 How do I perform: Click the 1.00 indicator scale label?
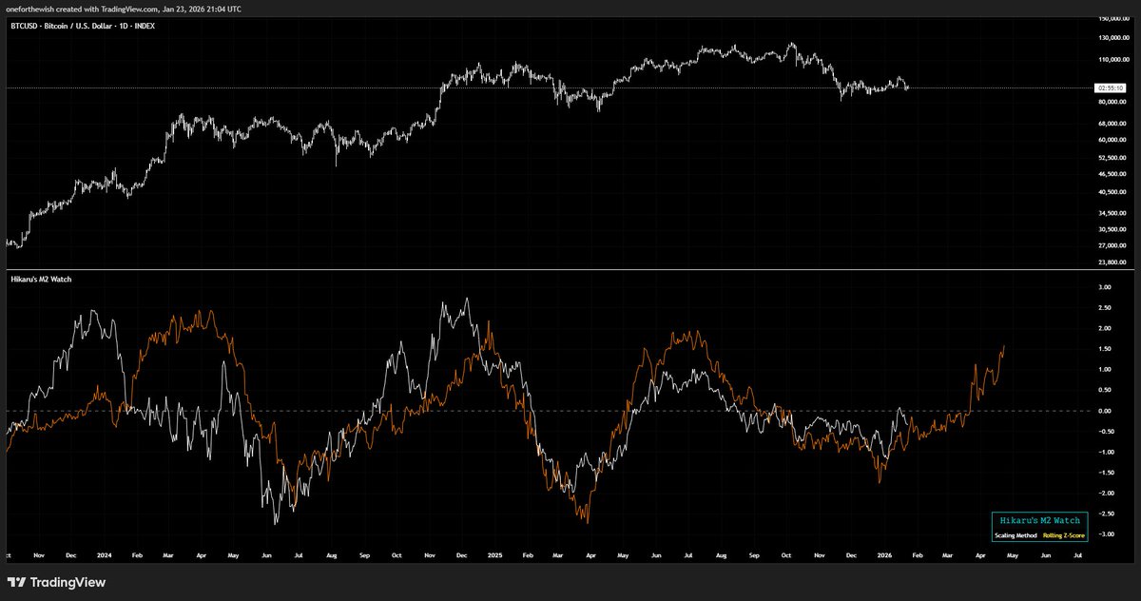point(1104,369)
